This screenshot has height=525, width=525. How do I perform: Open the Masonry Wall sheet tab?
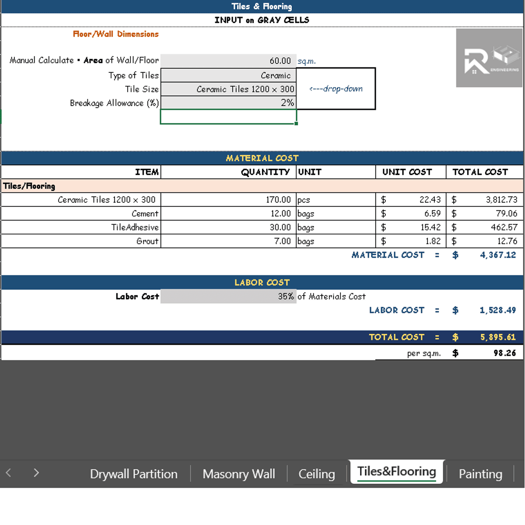click(238, 474)
